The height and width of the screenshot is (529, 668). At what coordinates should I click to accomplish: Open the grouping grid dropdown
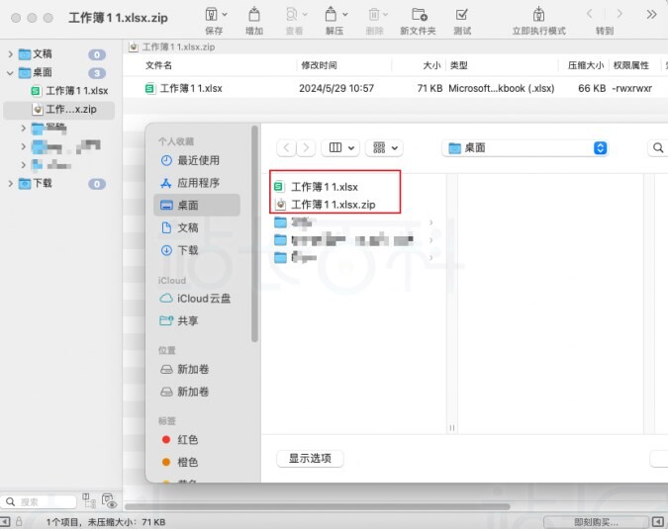point(385,148)
